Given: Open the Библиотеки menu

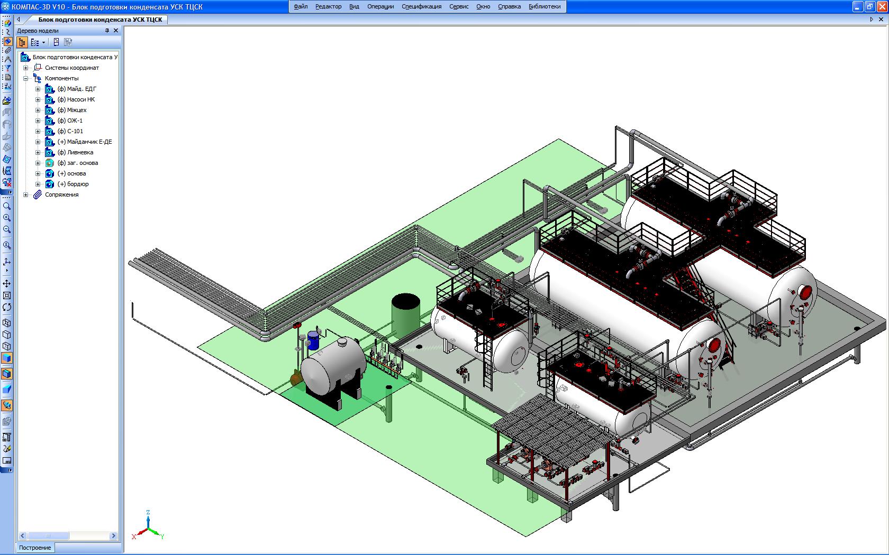Looking at the screenshot, I should pyautogui.click(x=545, y=6).
